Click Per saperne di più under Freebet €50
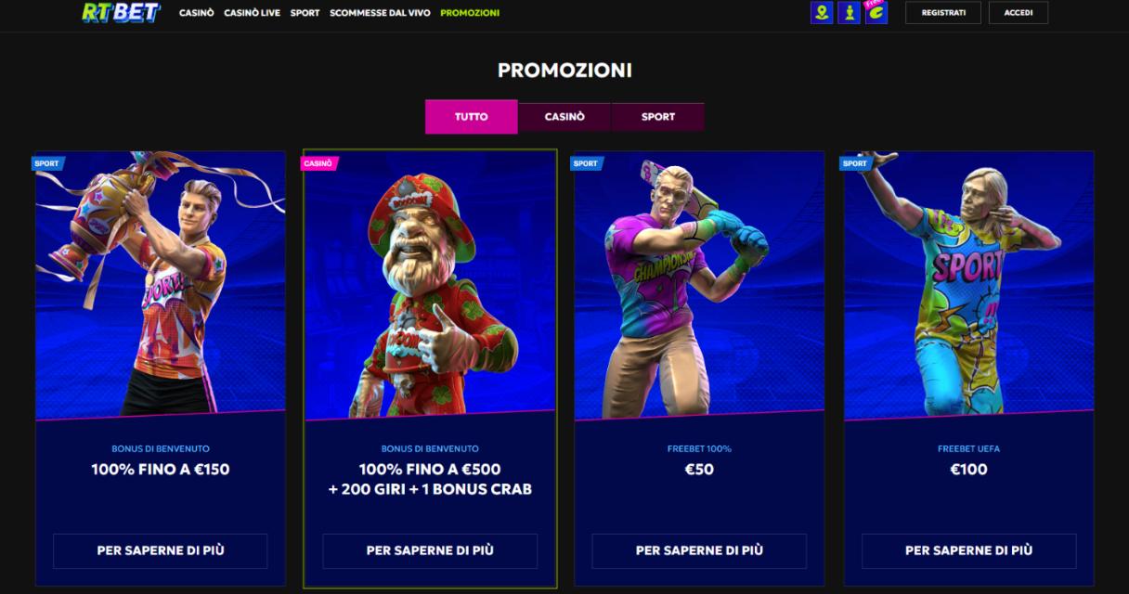The width and height of the screenshot is (1129, 594). pyautogui.click(x=699, y=550)
